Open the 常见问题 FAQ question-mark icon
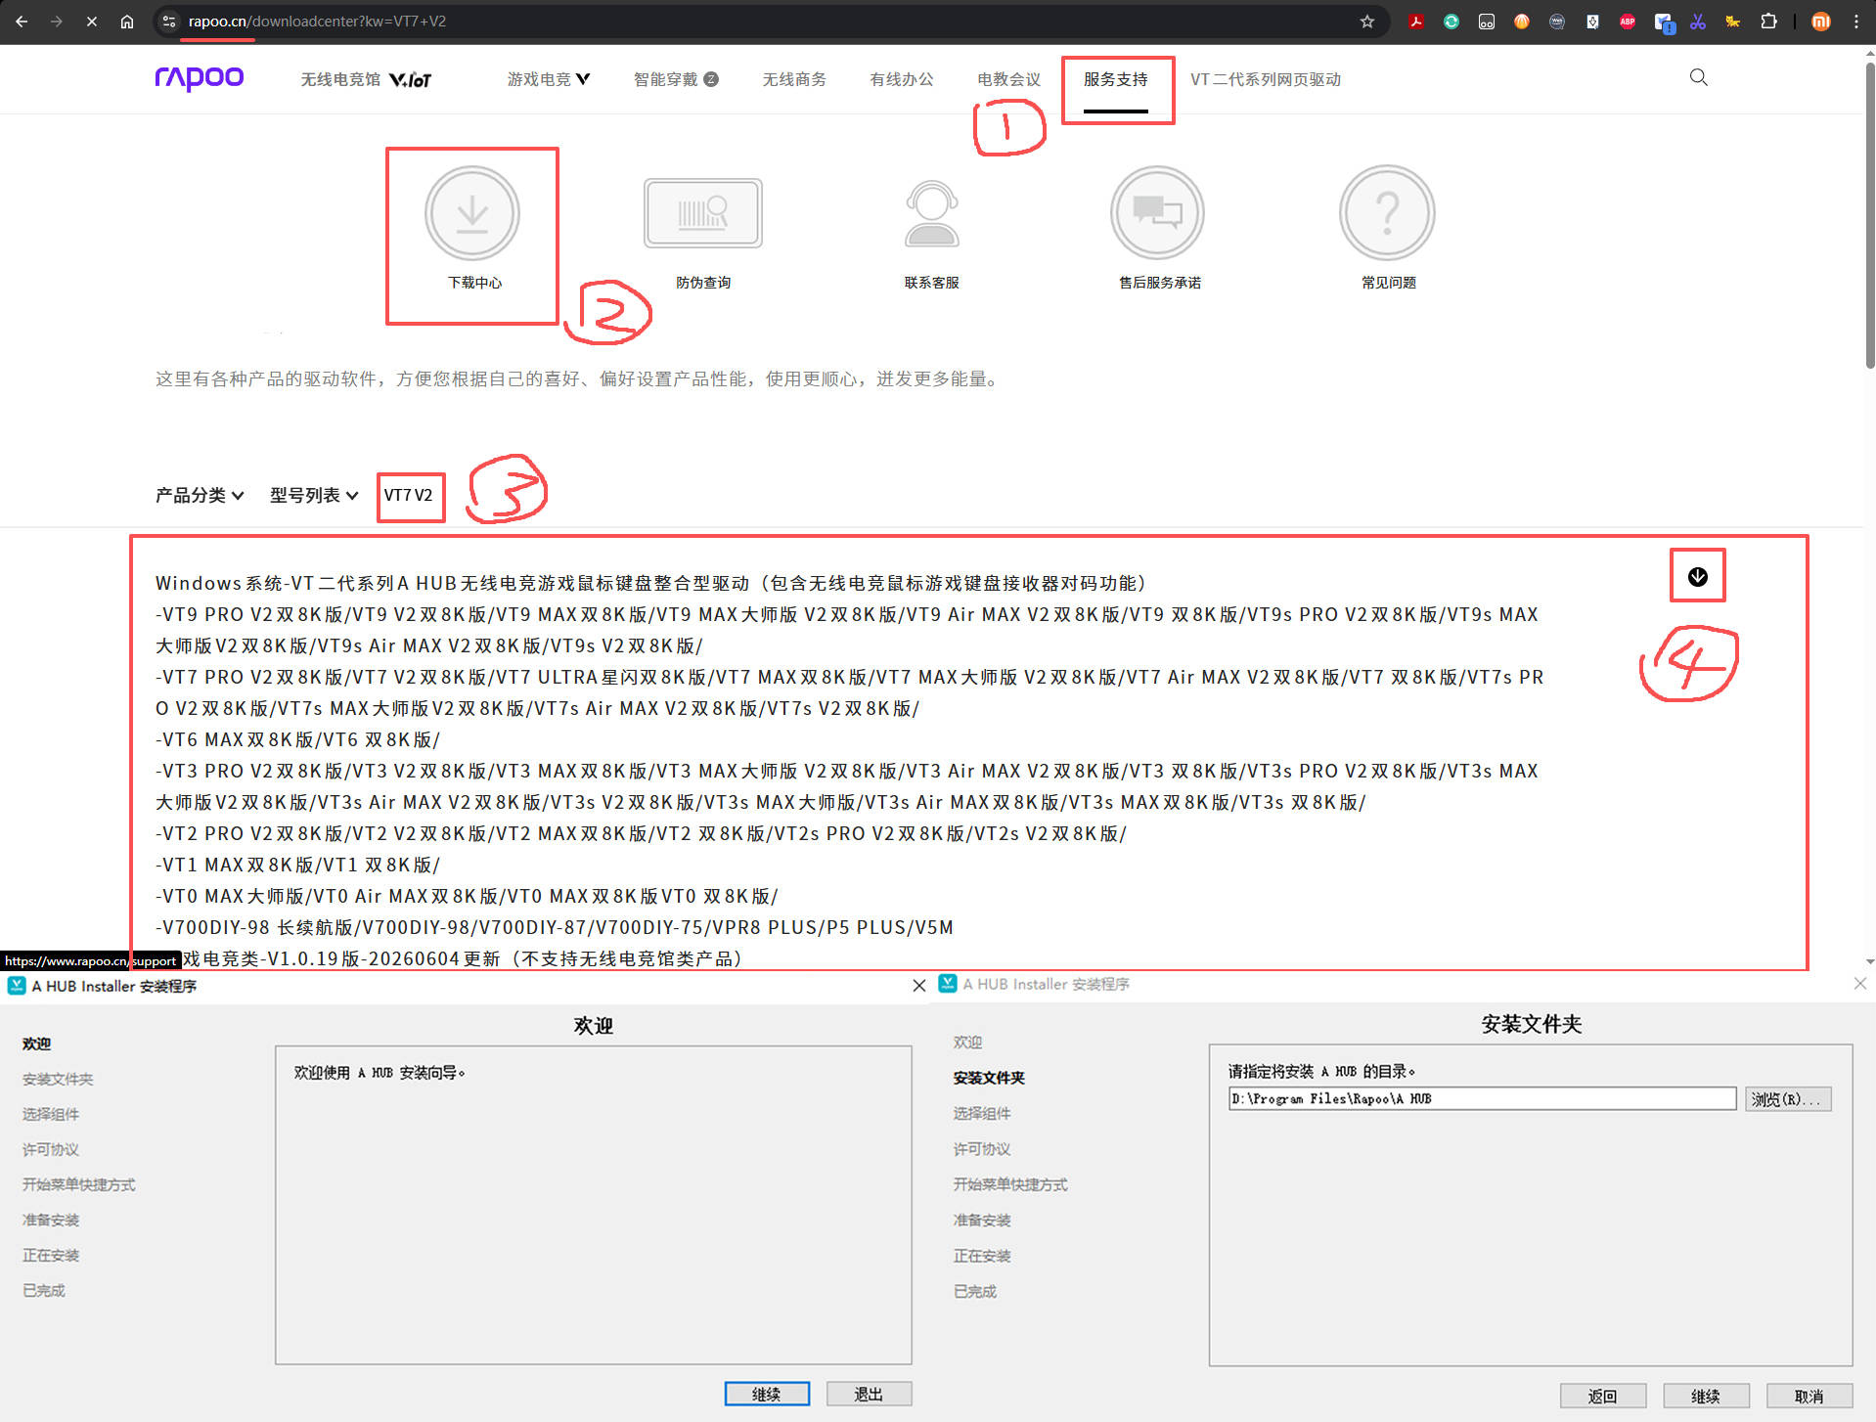 1387,213
